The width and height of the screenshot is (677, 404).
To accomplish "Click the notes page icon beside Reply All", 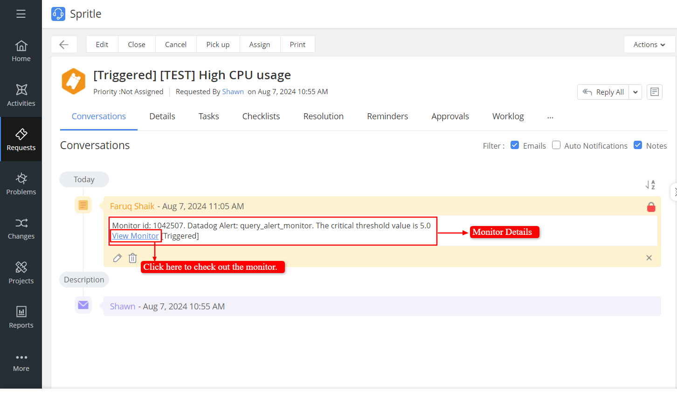I will tap(654, 92).
